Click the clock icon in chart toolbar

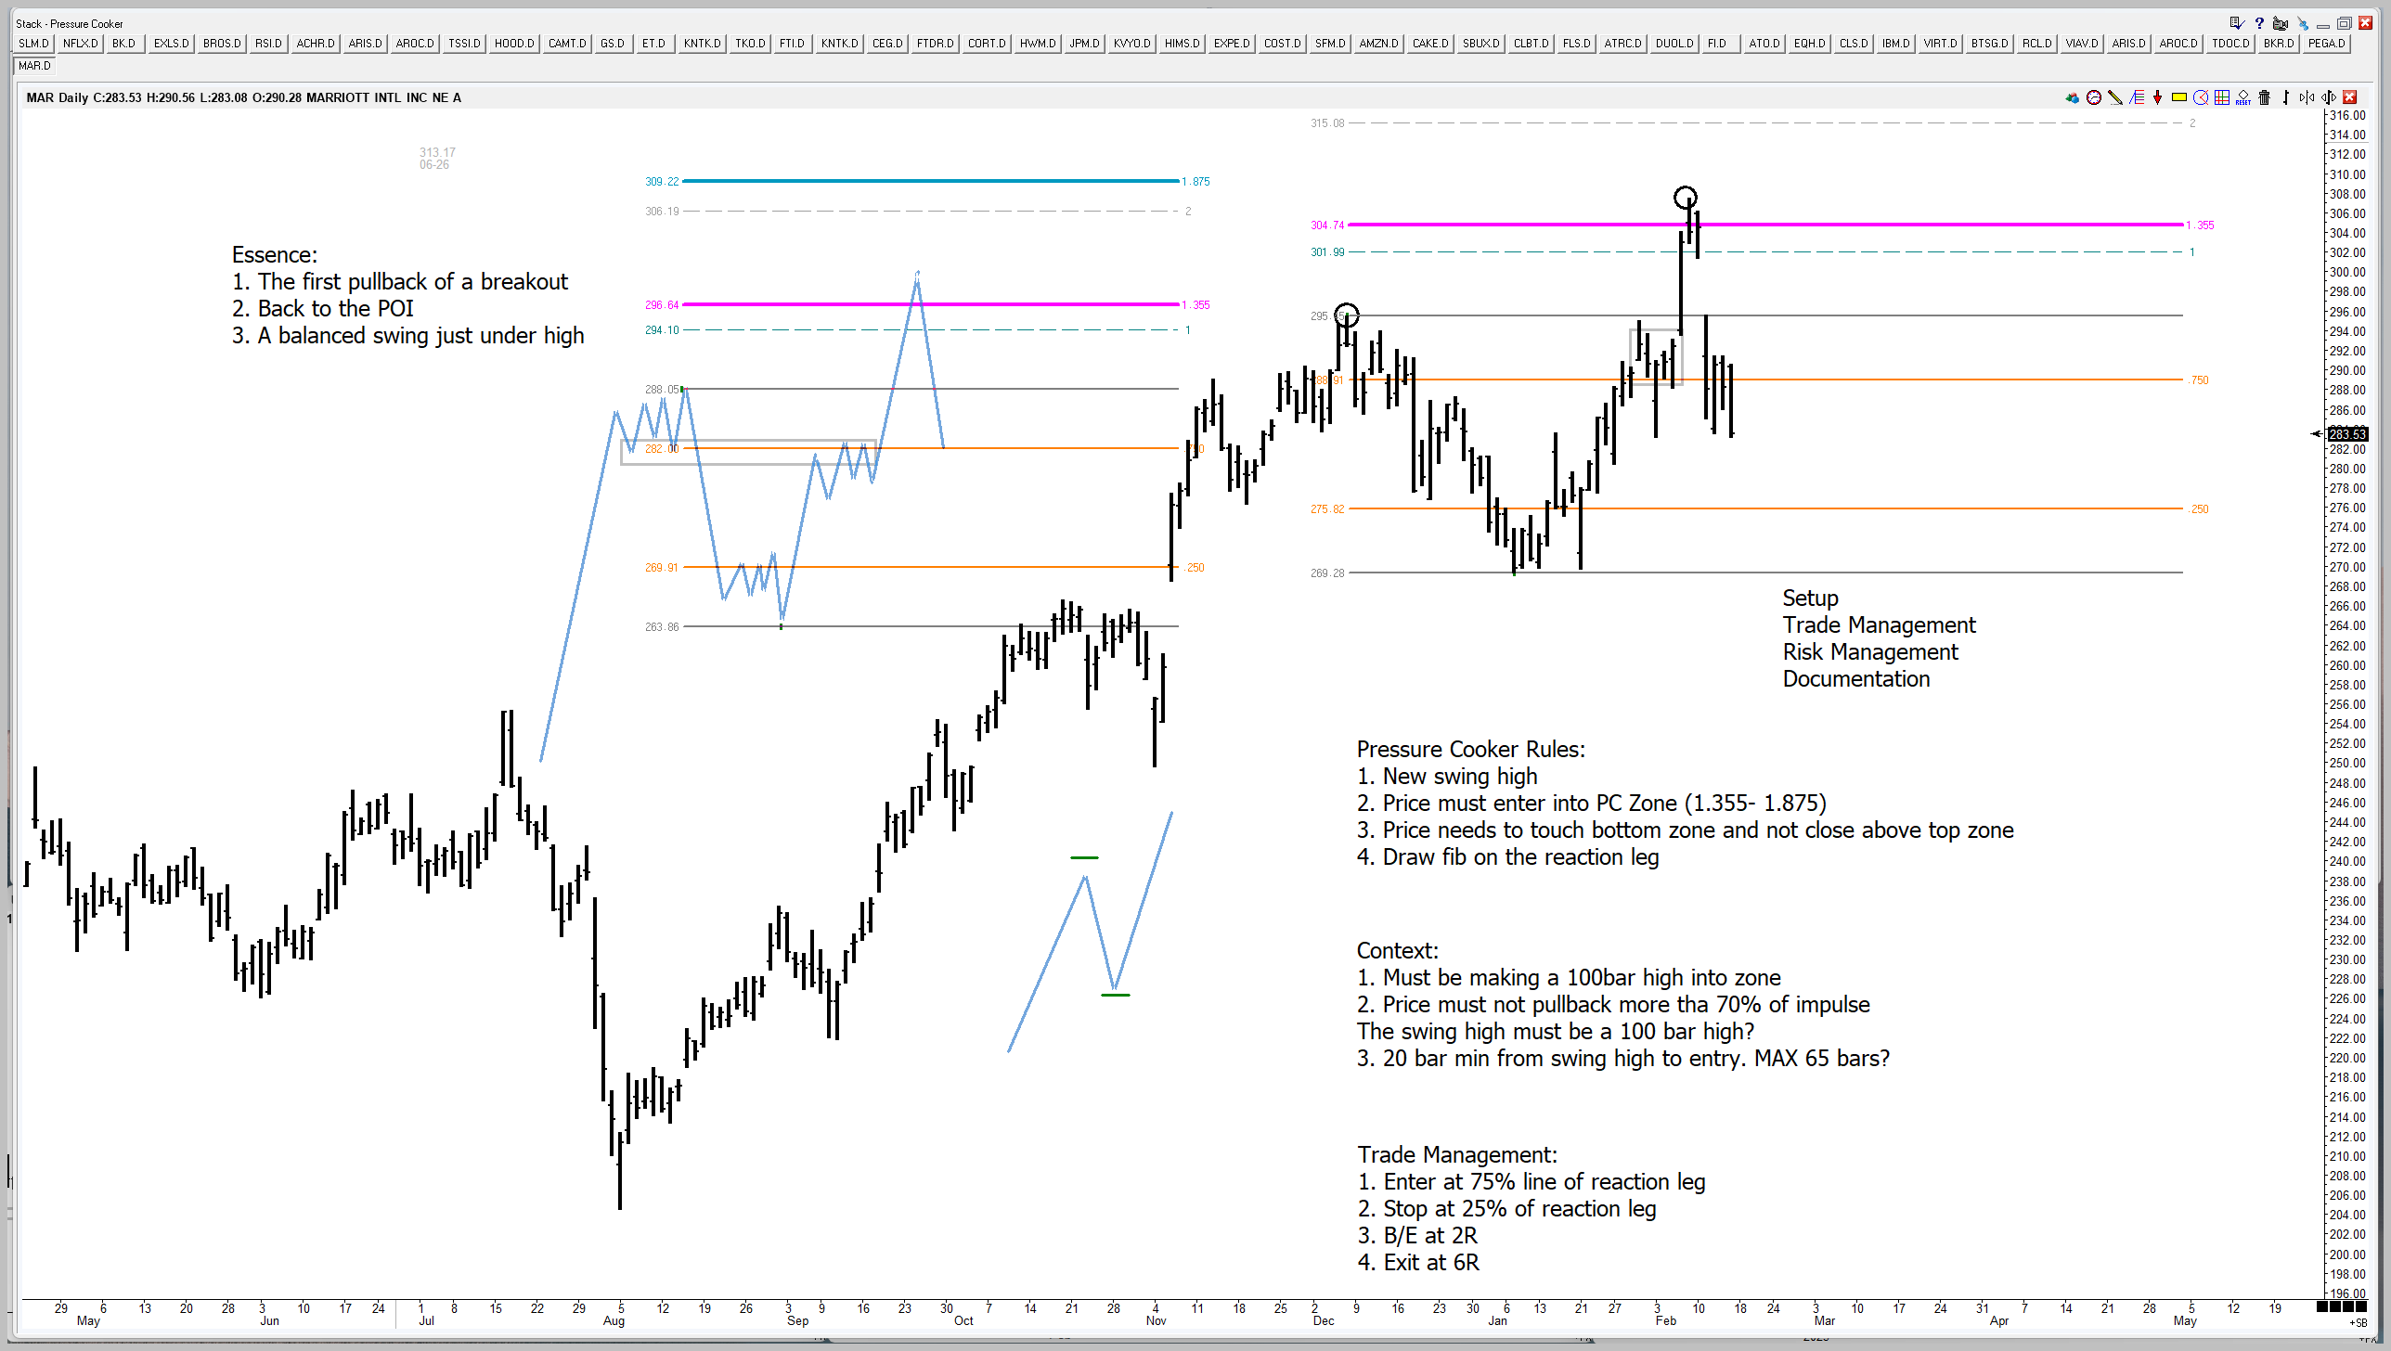(2094, 97)
